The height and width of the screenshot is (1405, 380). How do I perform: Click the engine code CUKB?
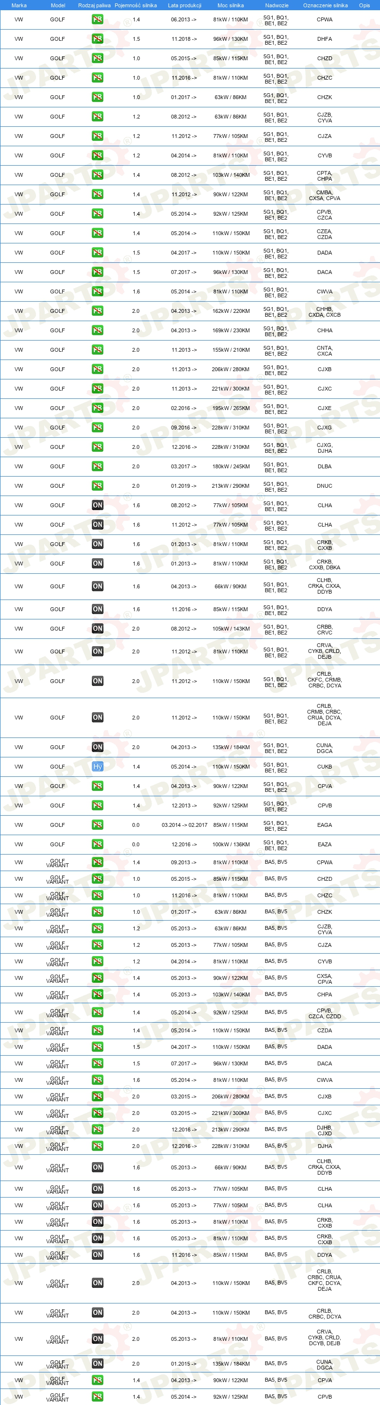point(325,767)
